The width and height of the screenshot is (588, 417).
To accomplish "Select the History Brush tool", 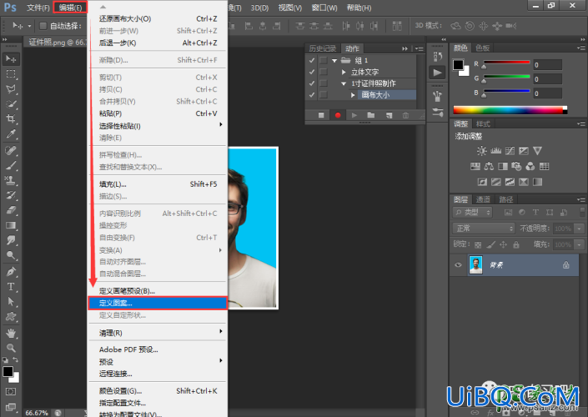I will point(11,195).
